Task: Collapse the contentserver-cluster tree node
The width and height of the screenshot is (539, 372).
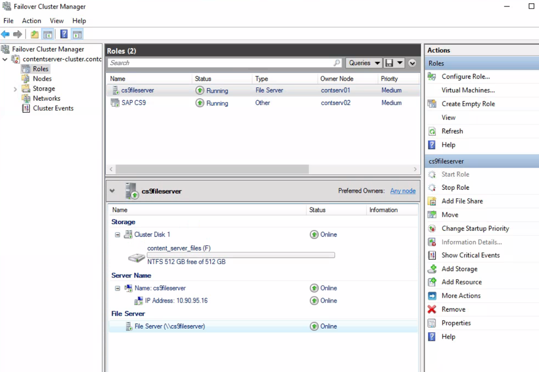Action: click(x=5, y=59)
